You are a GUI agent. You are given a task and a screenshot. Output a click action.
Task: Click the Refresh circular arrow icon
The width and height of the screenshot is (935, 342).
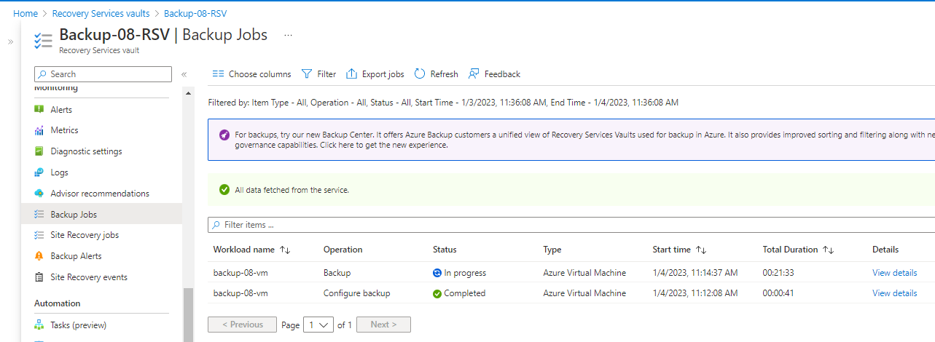click(x=420, y=74)
